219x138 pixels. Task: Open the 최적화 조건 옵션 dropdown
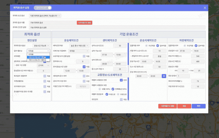click(x=45, y=15)
